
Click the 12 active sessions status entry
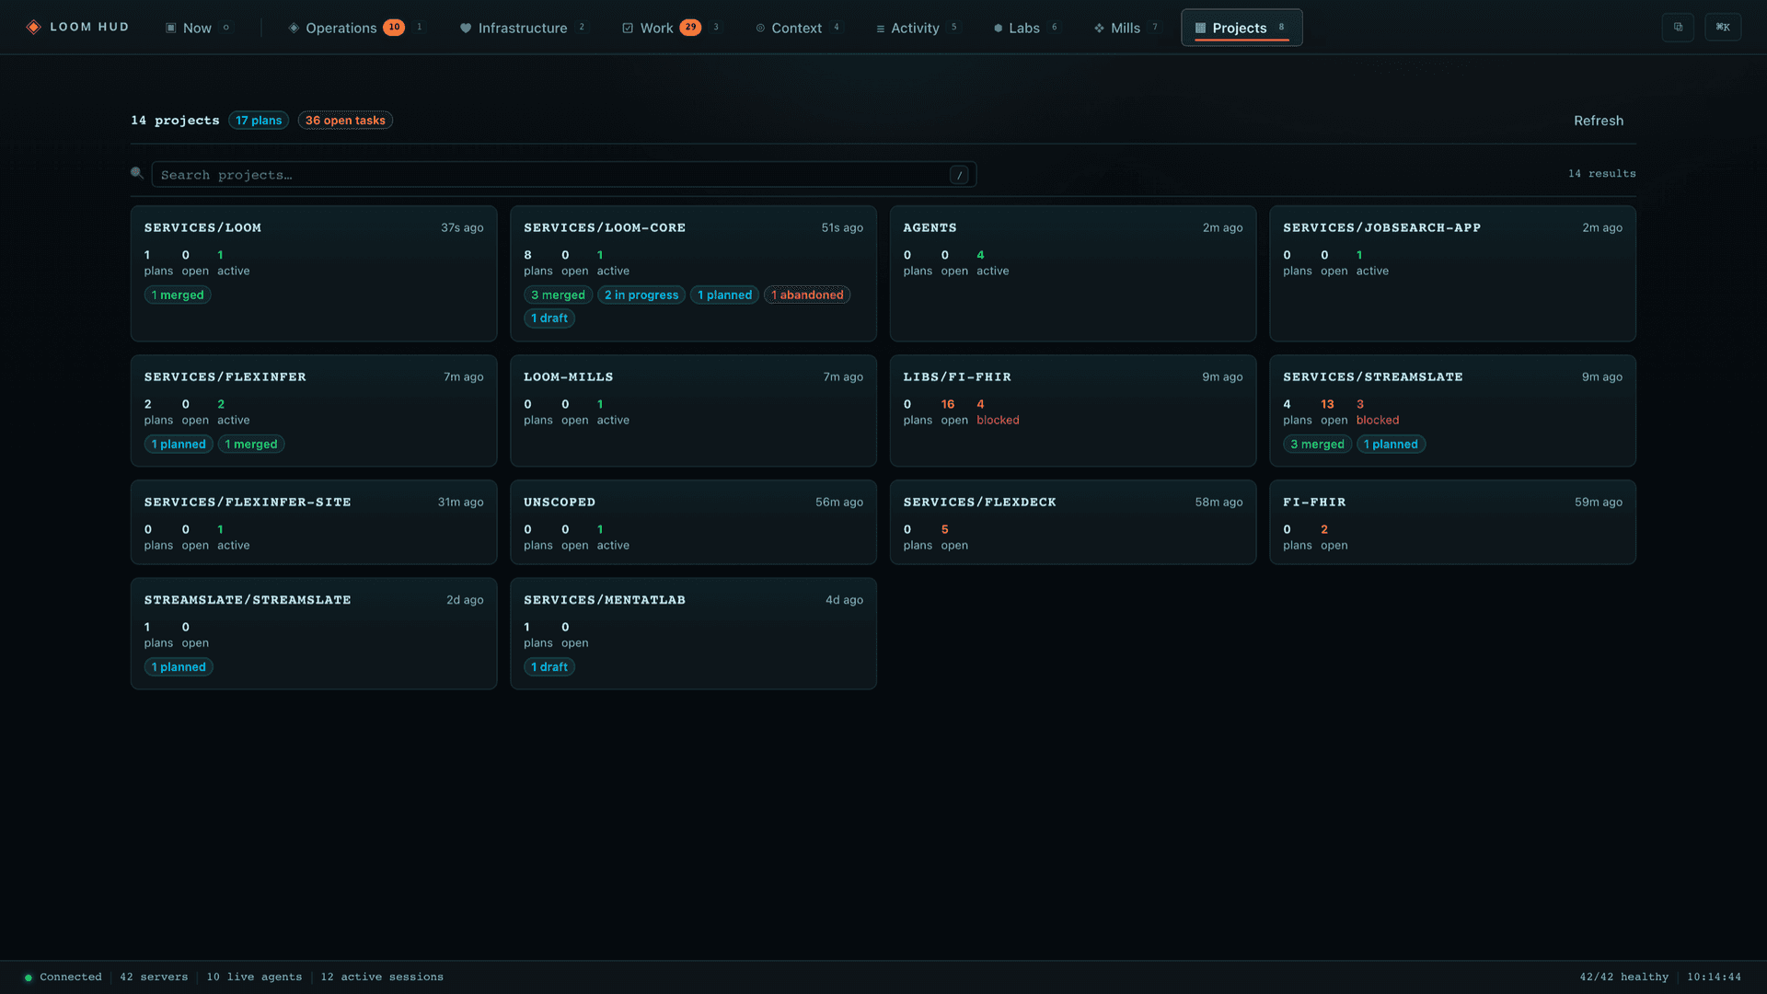click(382, 977)
